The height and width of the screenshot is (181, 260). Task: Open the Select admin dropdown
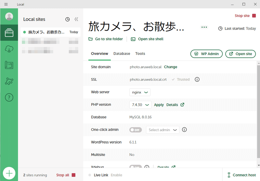pos(162,130)
